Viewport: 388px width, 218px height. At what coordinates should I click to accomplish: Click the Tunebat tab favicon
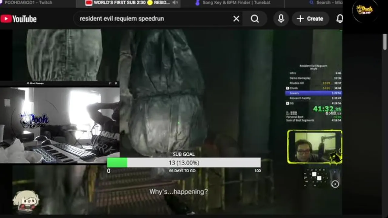tap(198, 3)
